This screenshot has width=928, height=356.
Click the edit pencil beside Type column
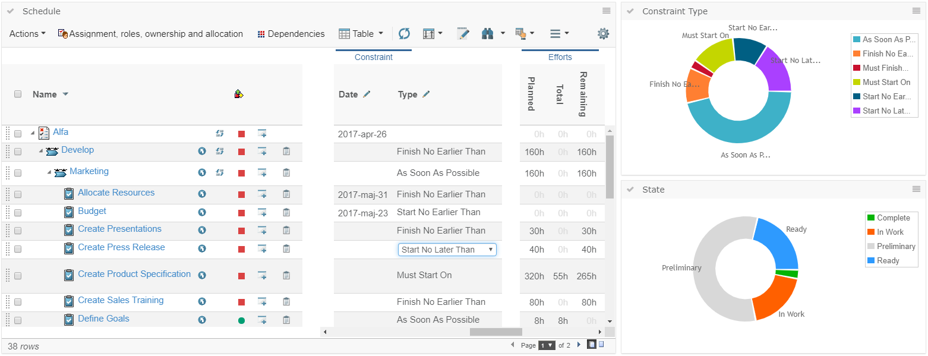pos(426,94)
